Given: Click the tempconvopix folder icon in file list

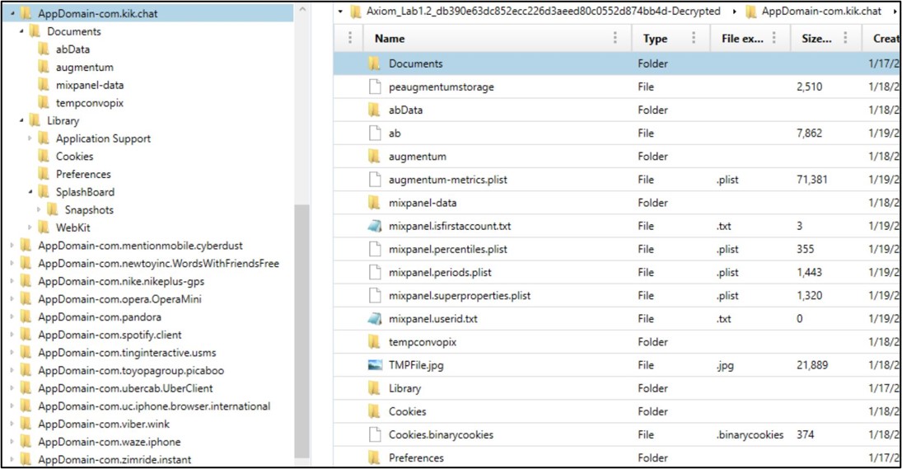Looking at the screenshot, I should (375, 342).
